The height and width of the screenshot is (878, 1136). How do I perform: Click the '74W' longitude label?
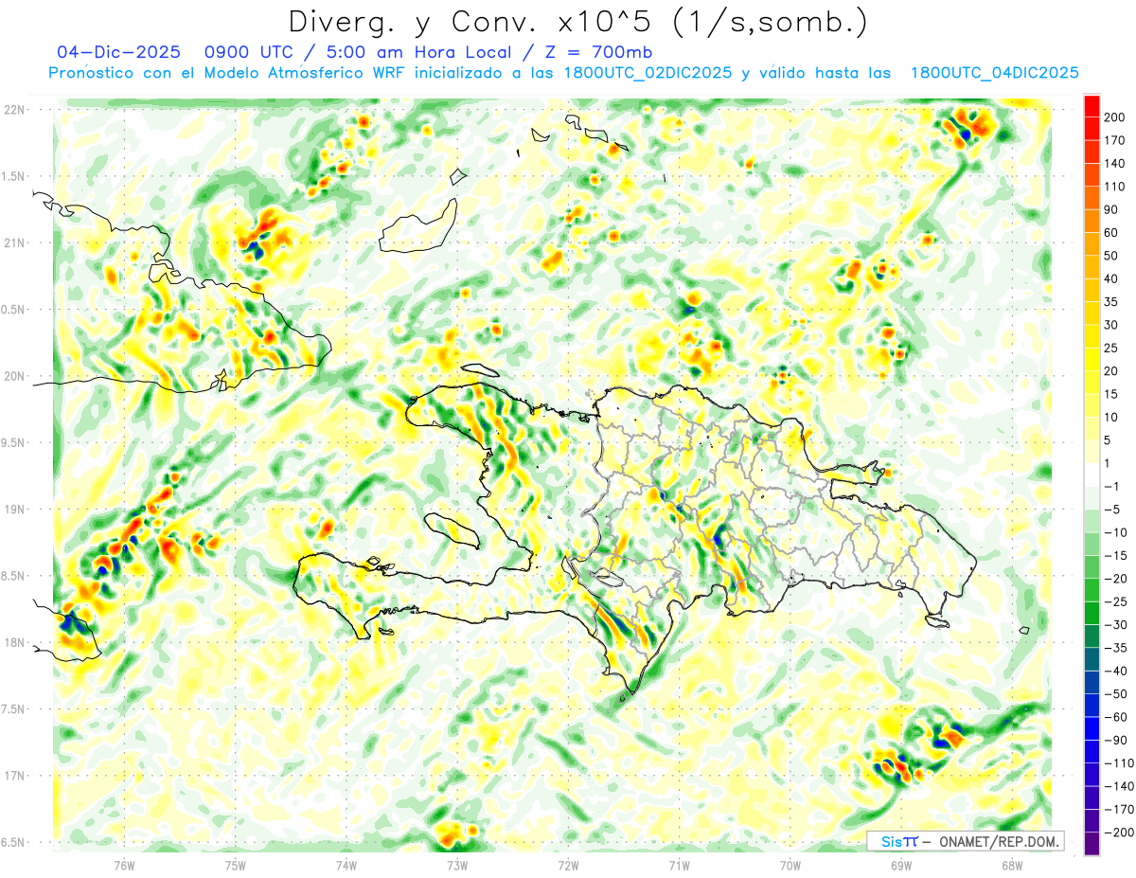[346, 865]
